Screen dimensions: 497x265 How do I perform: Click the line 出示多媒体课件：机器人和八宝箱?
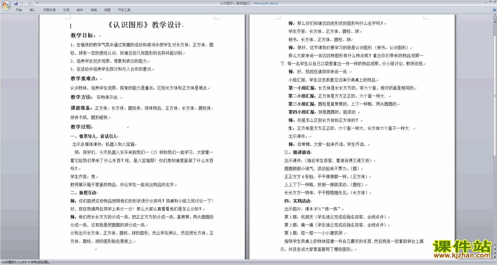[x=104, y=144]
